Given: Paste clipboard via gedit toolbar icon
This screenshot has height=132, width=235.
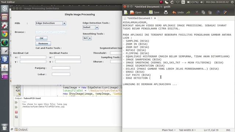Looking at the screenshot, I should 210,12.
